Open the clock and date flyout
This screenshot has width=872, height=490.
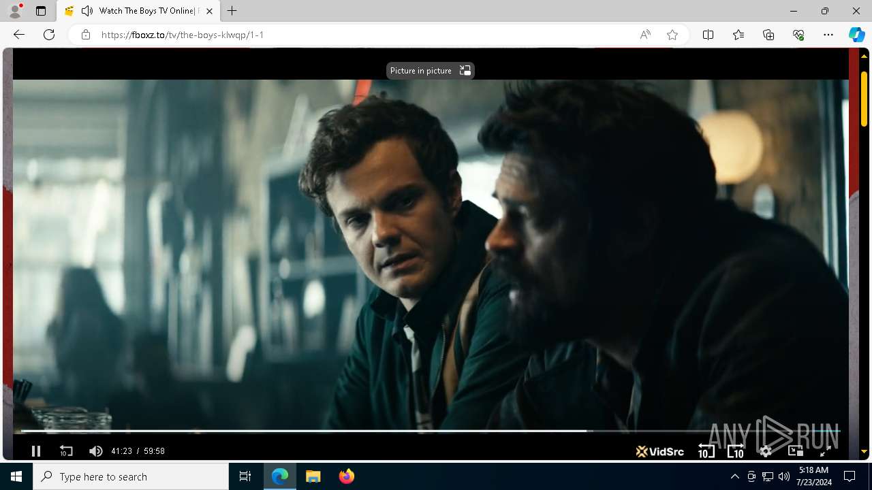pos(813,476)
